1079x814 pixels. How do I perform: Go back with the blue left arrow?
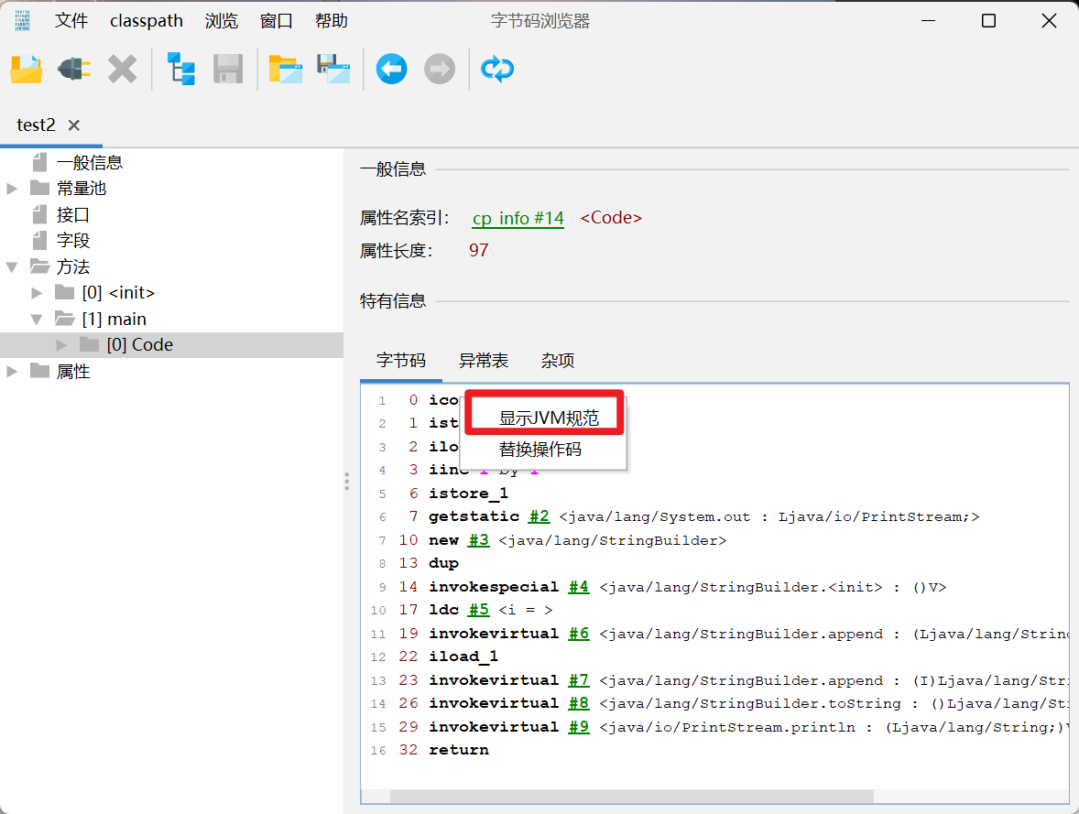click(x=391, y=69)
